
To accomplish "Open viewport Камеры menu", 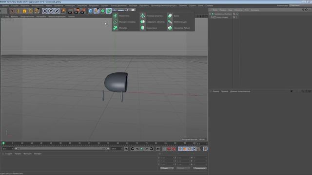I will [x=14, y=17].
